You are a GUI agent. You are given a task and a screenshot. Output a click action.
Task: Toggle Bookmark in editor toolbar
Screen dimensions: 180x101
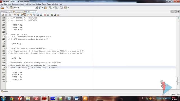34,15
